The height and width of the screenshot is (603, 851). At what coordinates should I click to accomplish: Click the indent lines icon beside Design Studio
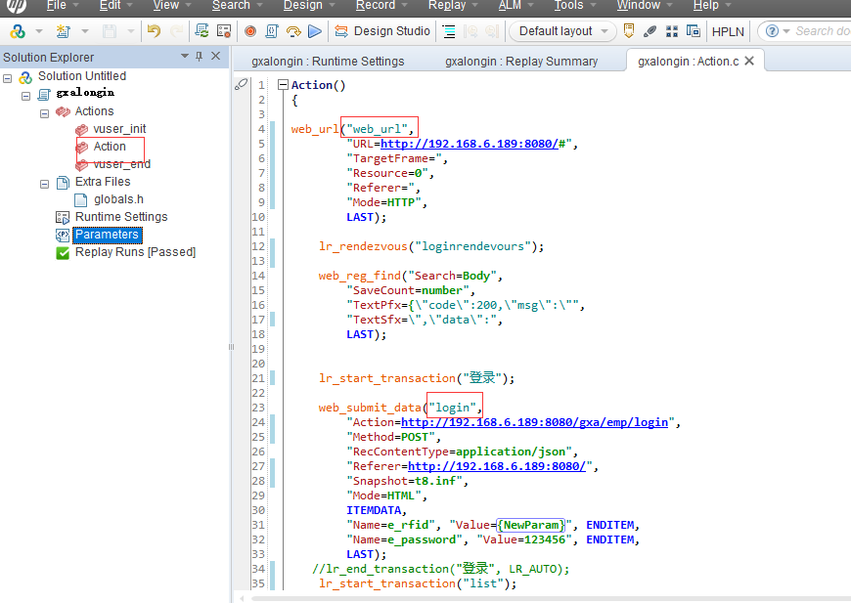pyautogui.click(x=449, y=31)
